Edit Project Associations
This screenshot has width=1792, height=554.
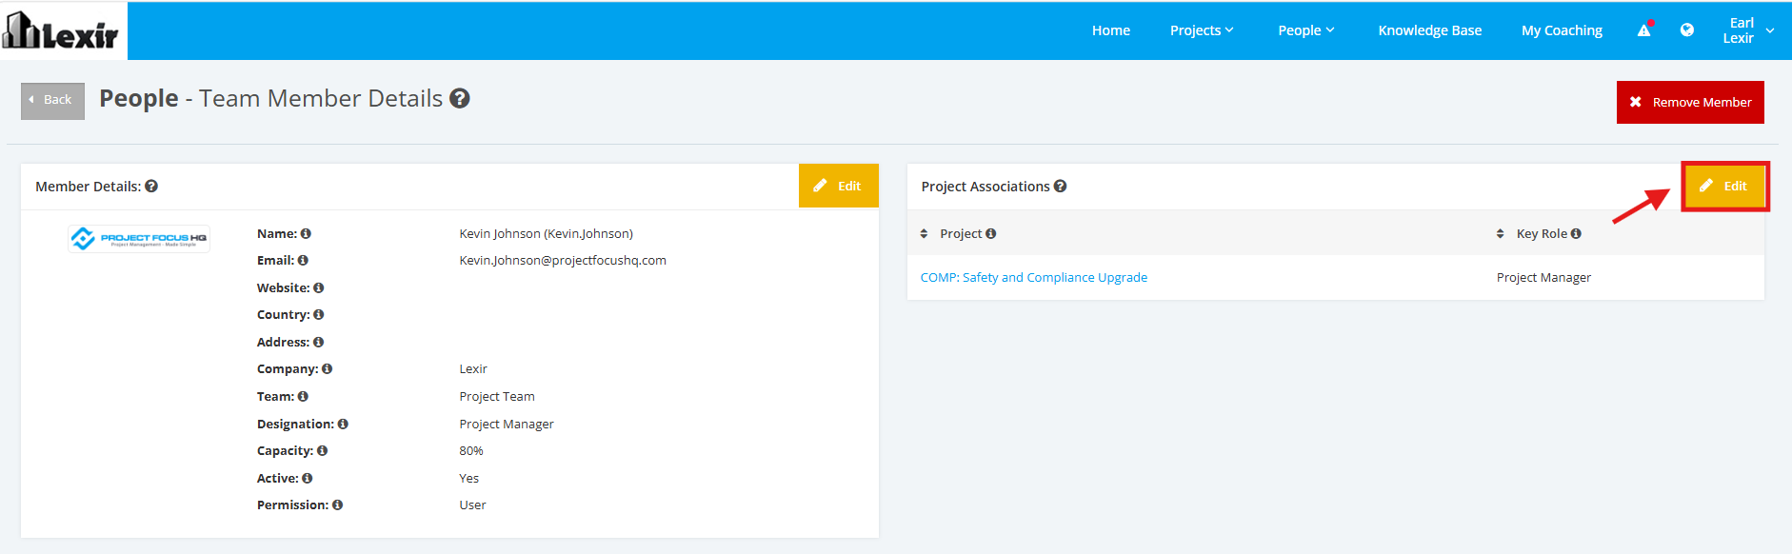1724,186
